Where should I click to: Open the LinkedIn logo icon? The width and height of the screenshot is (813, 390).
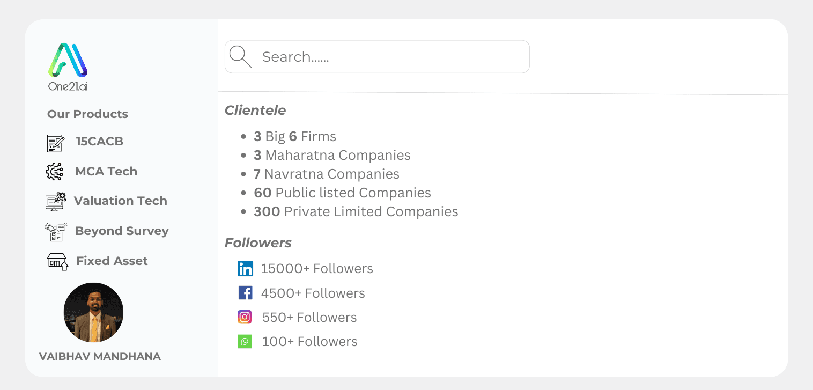(x=245, y=269)
